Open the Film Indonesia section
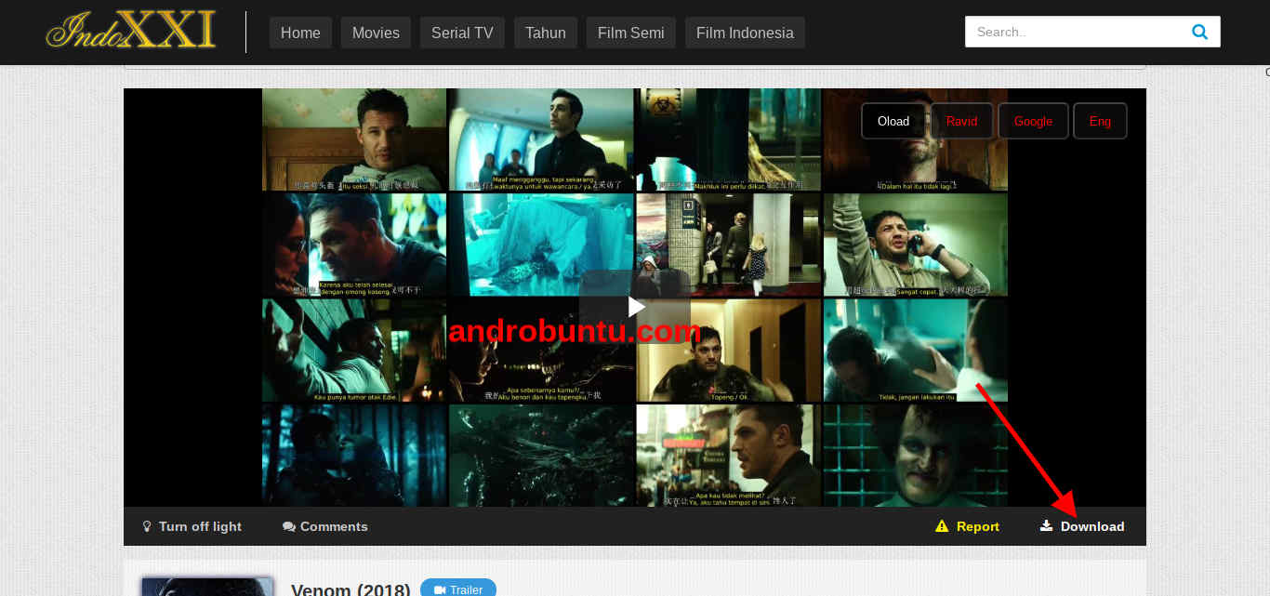Screen dimensions: 1270x596 (x=745, y=32)
